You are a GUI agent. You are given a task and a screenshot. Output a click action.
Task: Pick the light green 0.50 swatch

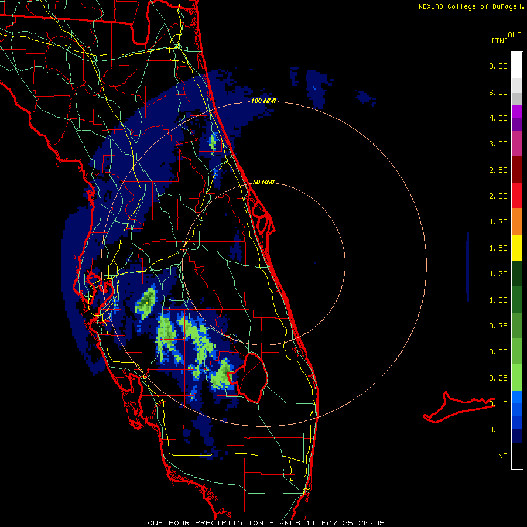(517, 351)
